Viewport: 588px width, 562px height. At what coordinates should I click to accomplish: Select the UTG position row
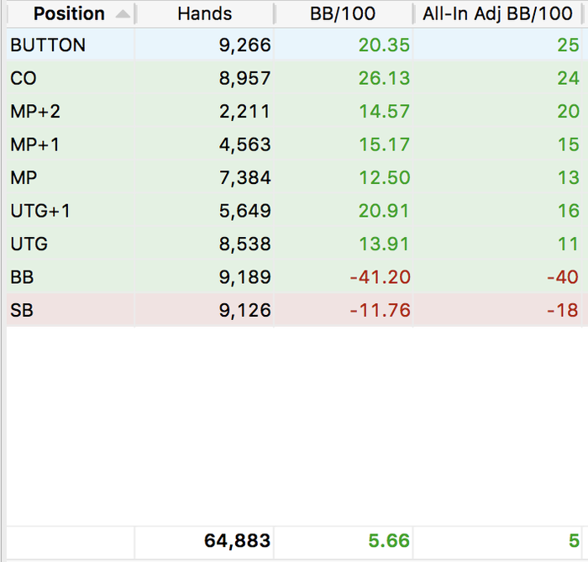(294, 244)
